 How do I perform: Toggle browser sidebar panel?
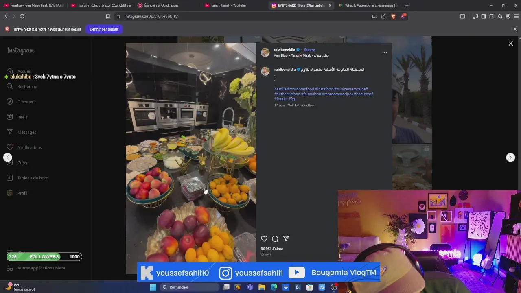[484, 16]
